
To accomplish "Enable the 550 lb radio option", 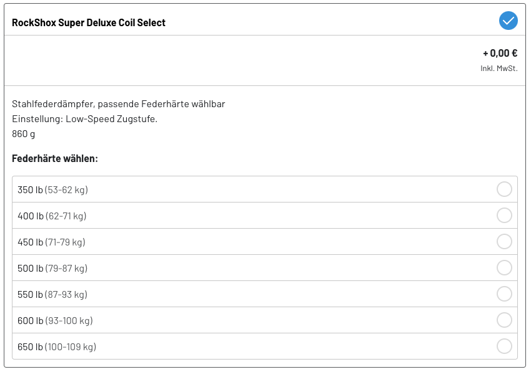I will point(504,294).
